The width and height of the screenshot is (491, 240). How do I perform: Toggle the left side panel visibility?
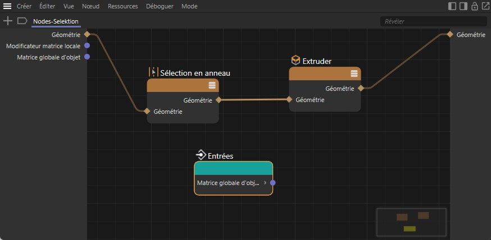coord(452,6)
